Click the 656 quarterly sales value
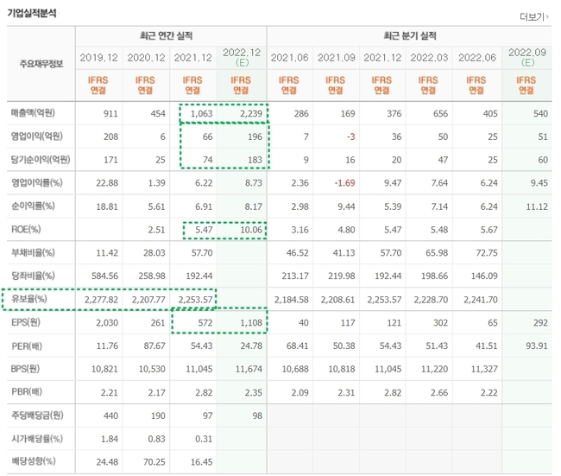The height and width of the screenshot is (476, 561). tap(440, 113)
